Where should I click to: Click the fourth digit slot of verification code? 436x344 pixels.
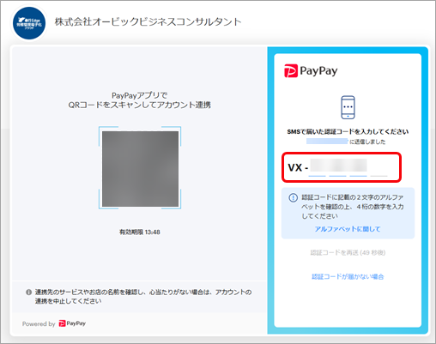point(378,168)
